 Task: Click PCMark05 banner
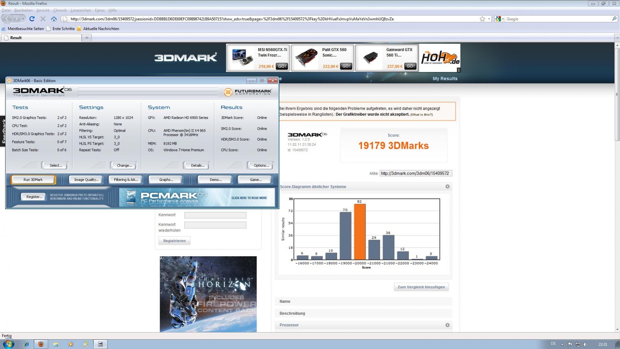pyautogui.click(x=197, y=198)
